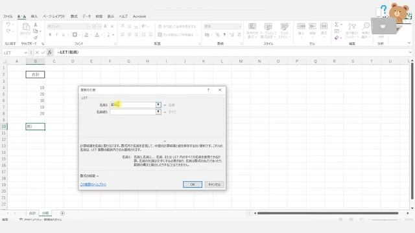The height and width of the screenshot is (233, 415).
Task: Click the Increase Indent icon
Action: coord(150,34)
